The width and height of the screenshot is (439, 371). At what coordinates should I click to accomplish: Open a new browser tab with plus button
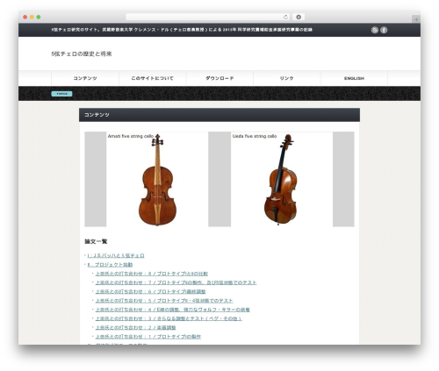pos(416,19)
